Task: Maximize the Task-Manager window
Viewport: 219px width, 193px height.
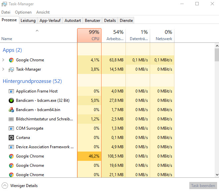Action: pyautogui.click(x=197, y=4)
